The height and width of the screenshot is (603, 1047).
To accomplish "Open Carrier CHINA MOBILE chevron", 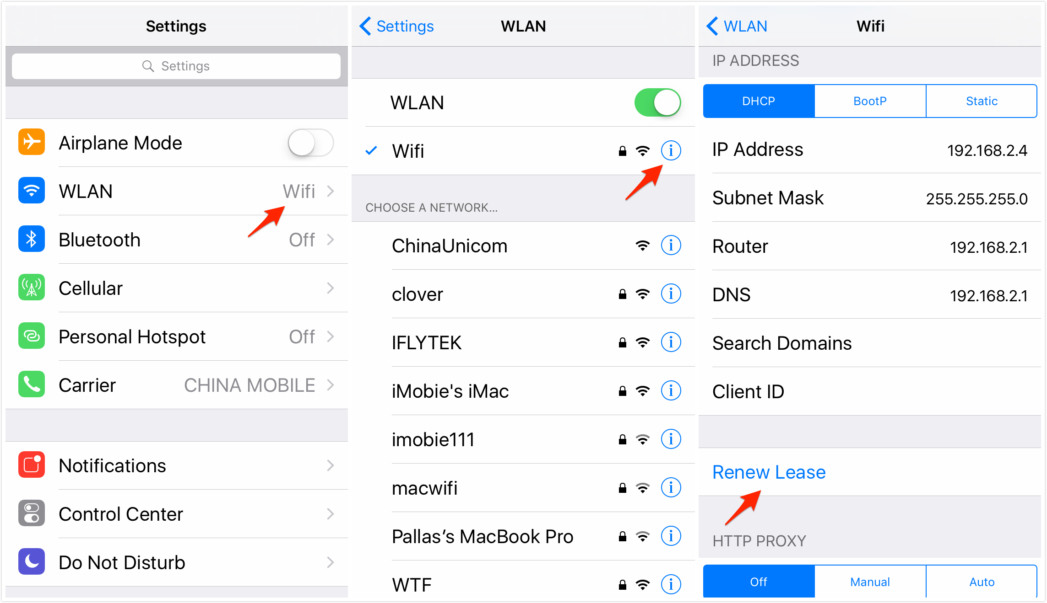I will click(x=331, y=385).
